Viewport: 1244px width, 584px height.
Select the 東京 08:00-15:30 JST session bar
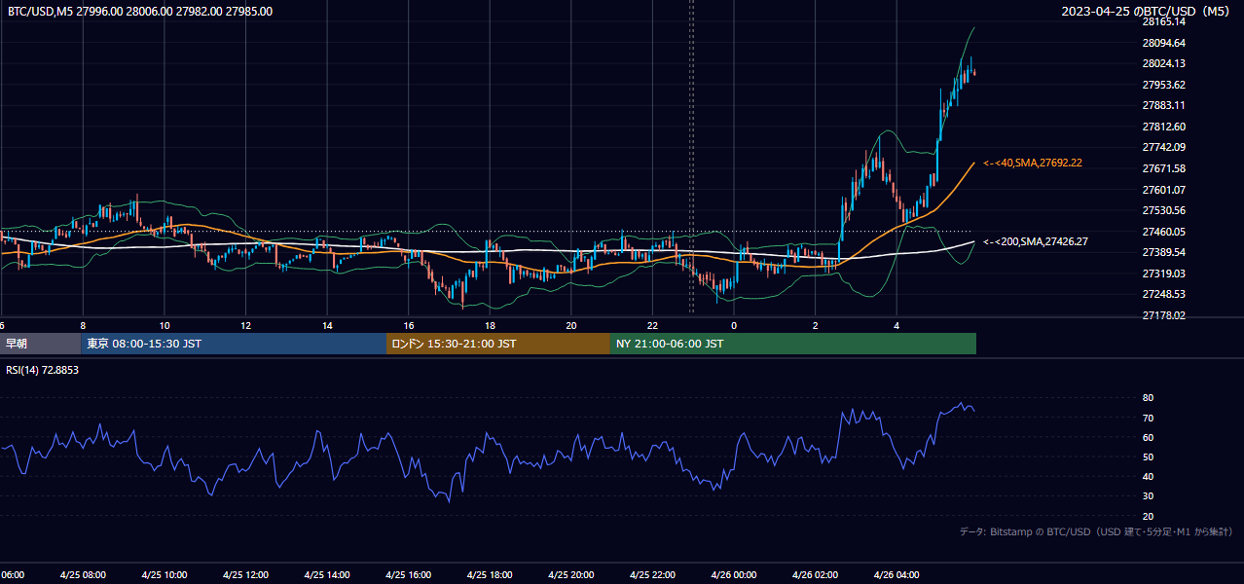coord(234,344)
